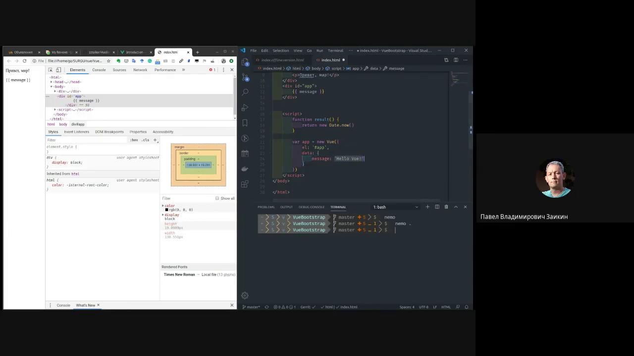Viewport: 634px width, 356px height.
Task: Toggle device toolbar in DevTools
Action: tap(58, 70)
